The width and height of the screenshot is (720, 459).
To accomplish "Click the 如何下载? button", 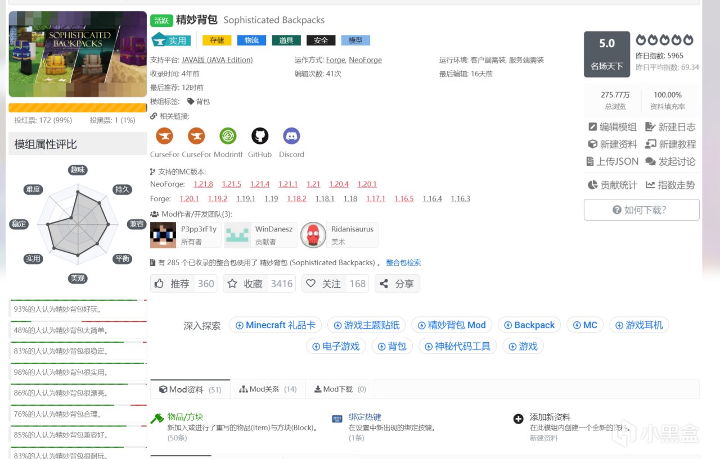I will tap(641, 210).
